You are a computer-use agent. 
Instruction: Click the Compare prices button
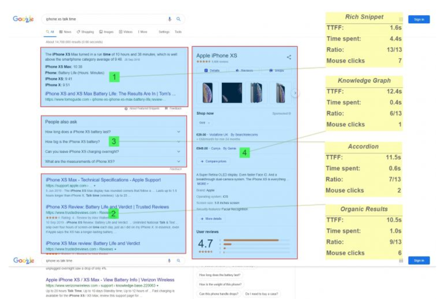(213, 161)
